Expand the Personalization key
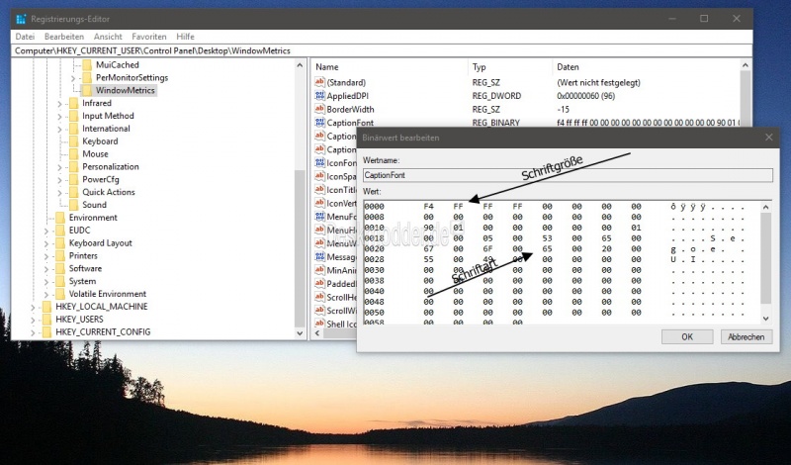Viewport: 791px width, 465px height. [59, 167]
